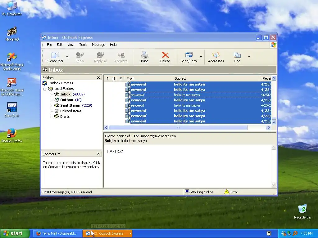This screenshot has width=318, height=238.
Task: Switch to Temp Mail Firefox taskbar button
Action: coord(57,233)
